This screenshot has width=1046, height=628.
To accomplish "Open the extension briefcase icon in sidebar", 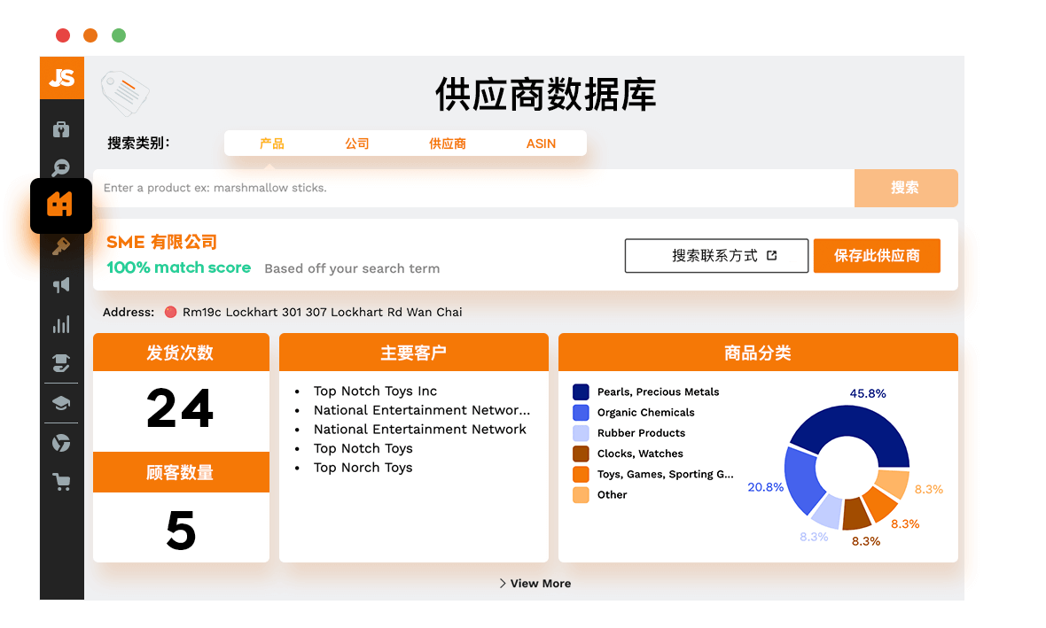I will tap(61, 129).
